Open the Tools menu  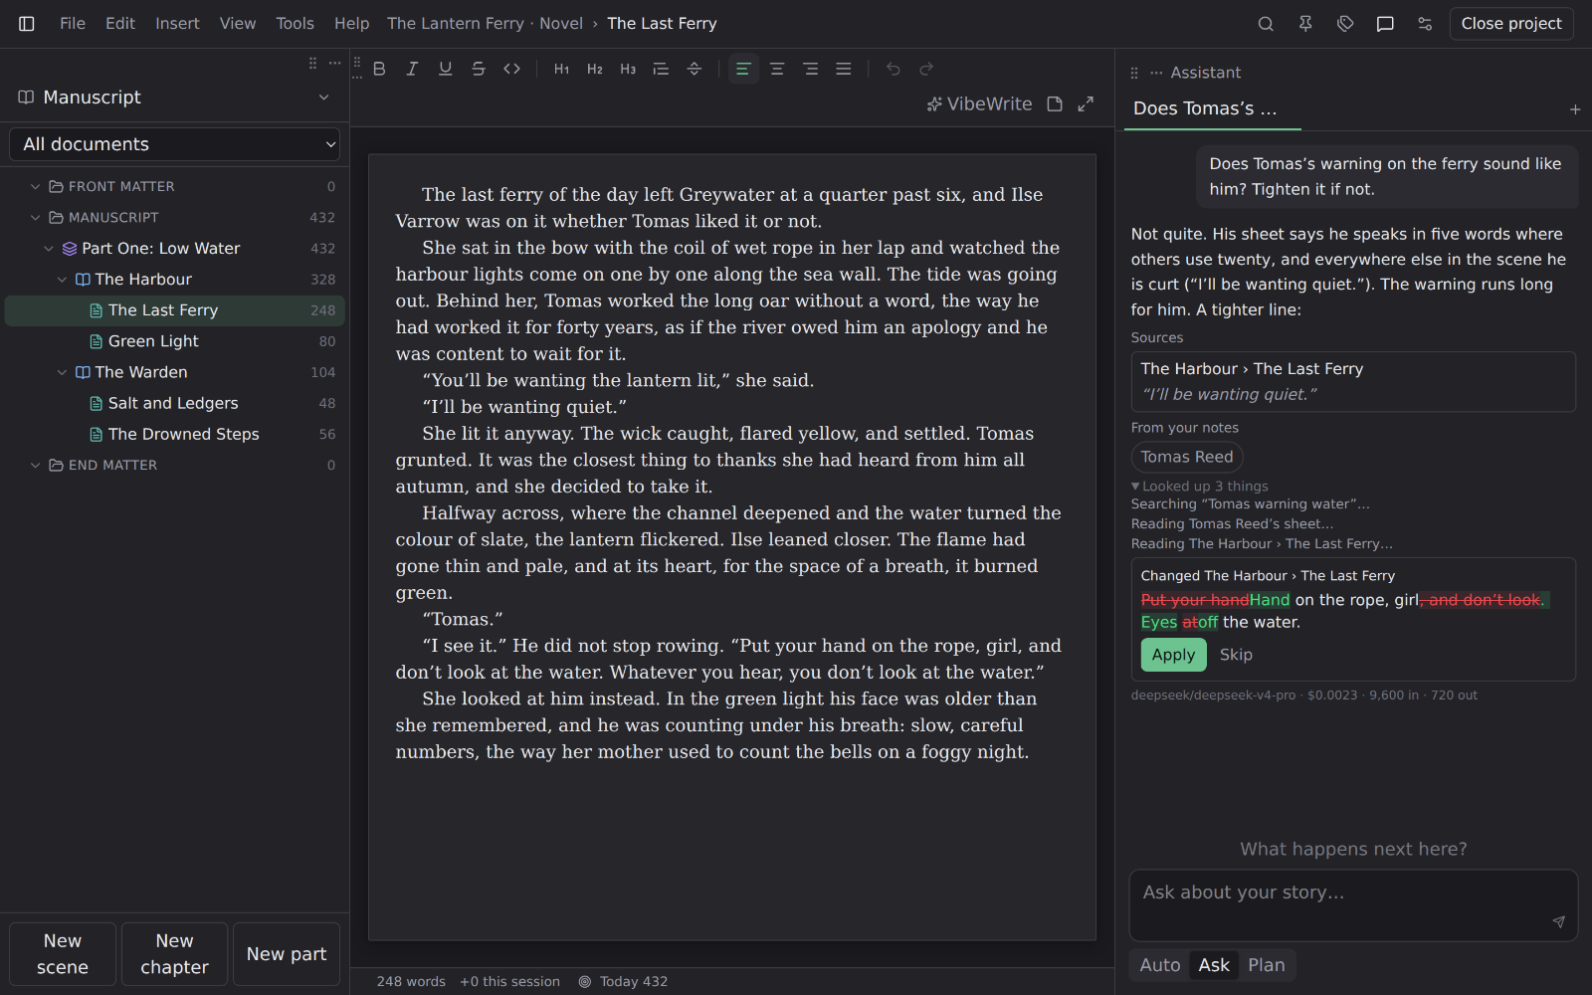coord(295,24)
